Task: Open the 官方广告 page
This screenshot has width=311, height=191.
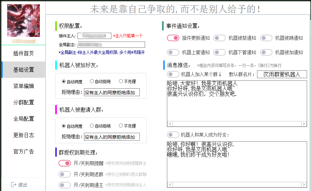Action: tap(23, 151)
